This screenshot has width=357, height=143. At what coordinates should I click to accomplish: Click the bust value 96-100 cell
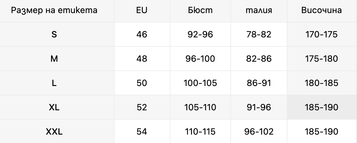(200, 59)
